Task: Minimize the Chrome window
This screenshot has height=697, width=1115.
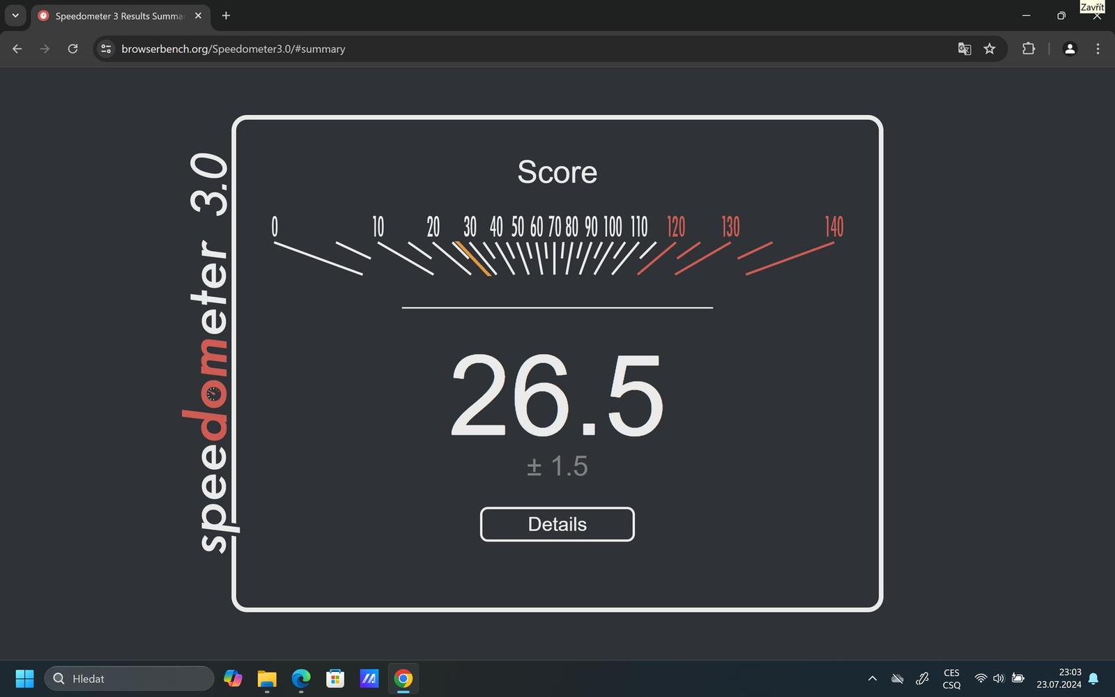Action: click(x=1026, y=15)
